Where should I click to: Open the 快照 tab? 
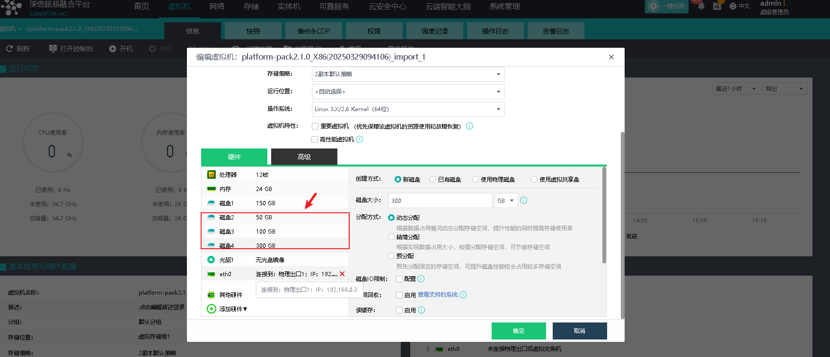(x=253, y=31)
